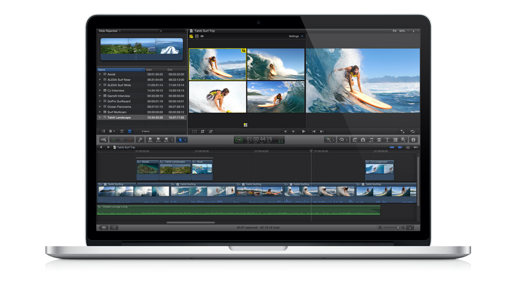This screenshot has height=284, width=515.
Task: Adjust the timeline zoom slider
Action: [391, 227]
